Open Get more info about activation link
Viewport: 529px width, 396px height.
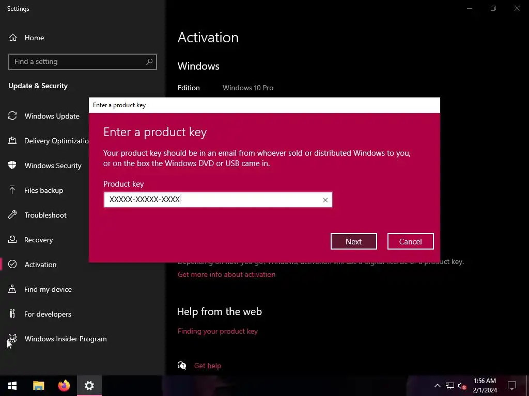point(226,274)
